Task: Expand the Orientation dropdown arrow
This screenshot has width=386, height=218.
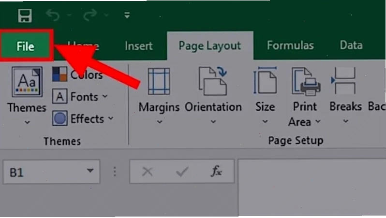Action: click(x=213, y=121)
